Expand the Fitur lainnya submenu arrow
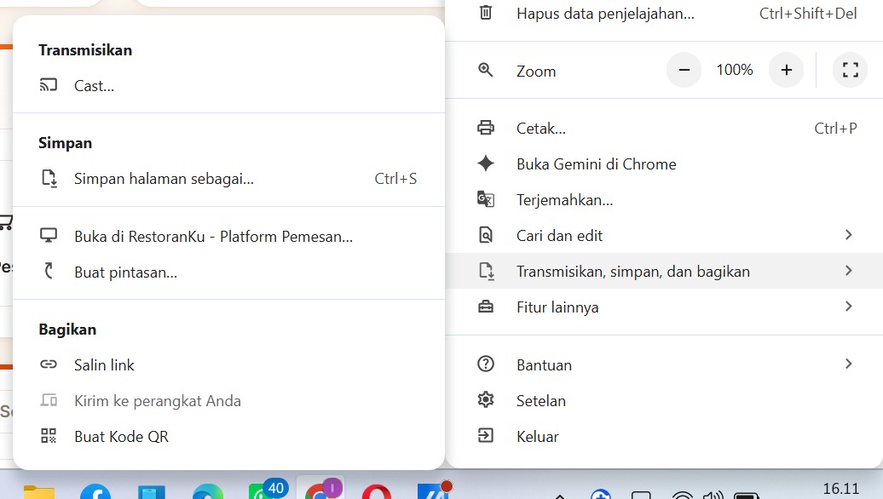 pos(848,307)
